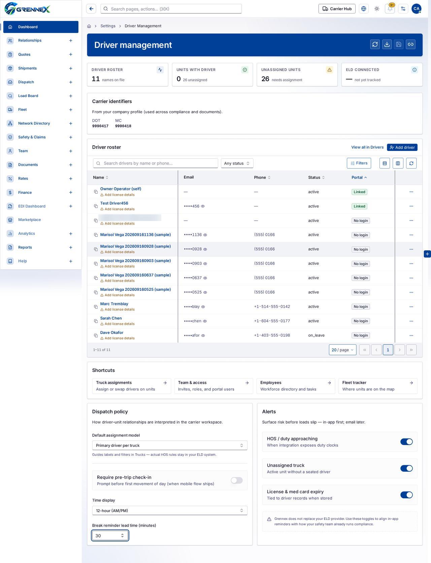431x563 pixels.
Task: Open View all in Drivers link
Action: 367,147
